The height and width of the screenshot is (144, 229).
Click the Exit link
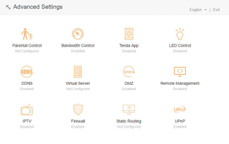[216, 10]
